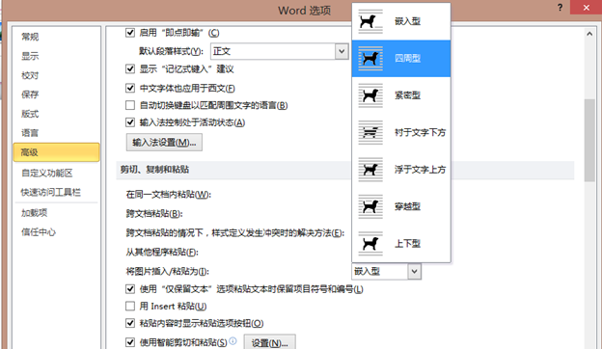Click the scrollbar up arrow
Viewport: 602px width, 349px height.
589,34
